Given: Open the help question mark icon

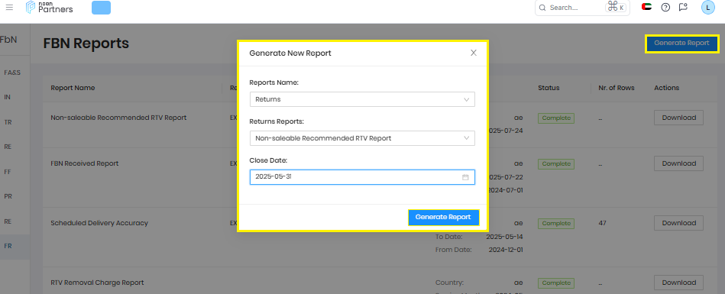Looking at the screenshot, I should [x=665, y=8].
